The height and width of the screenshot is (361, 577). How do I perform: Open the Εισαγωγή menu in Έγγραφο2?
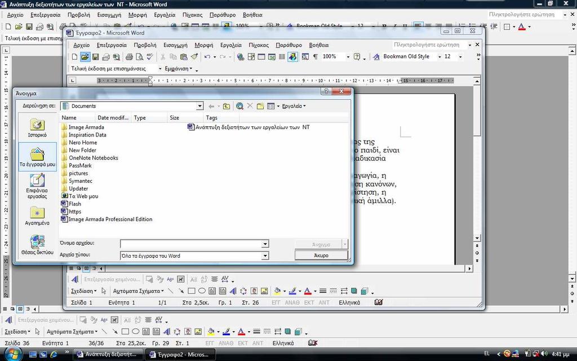pyautogui.click(x=176, y=45)
